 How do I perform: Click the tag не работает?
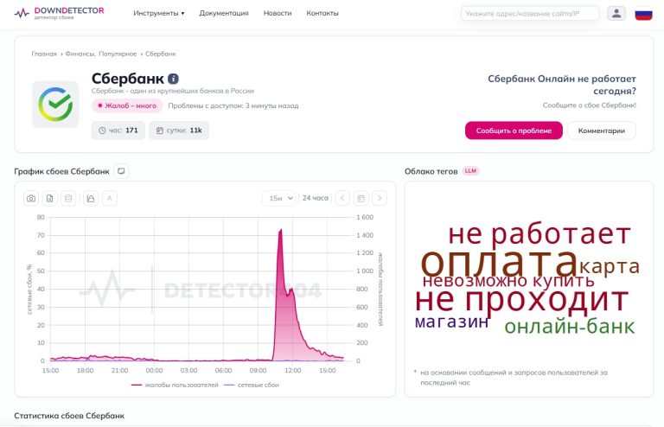click(539, 234)
